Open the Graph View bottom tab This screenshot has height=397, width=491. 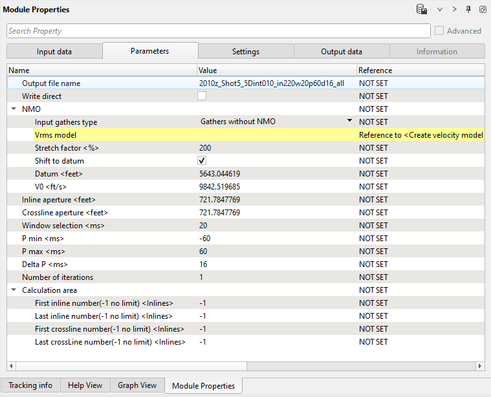(x=137, y=385)
